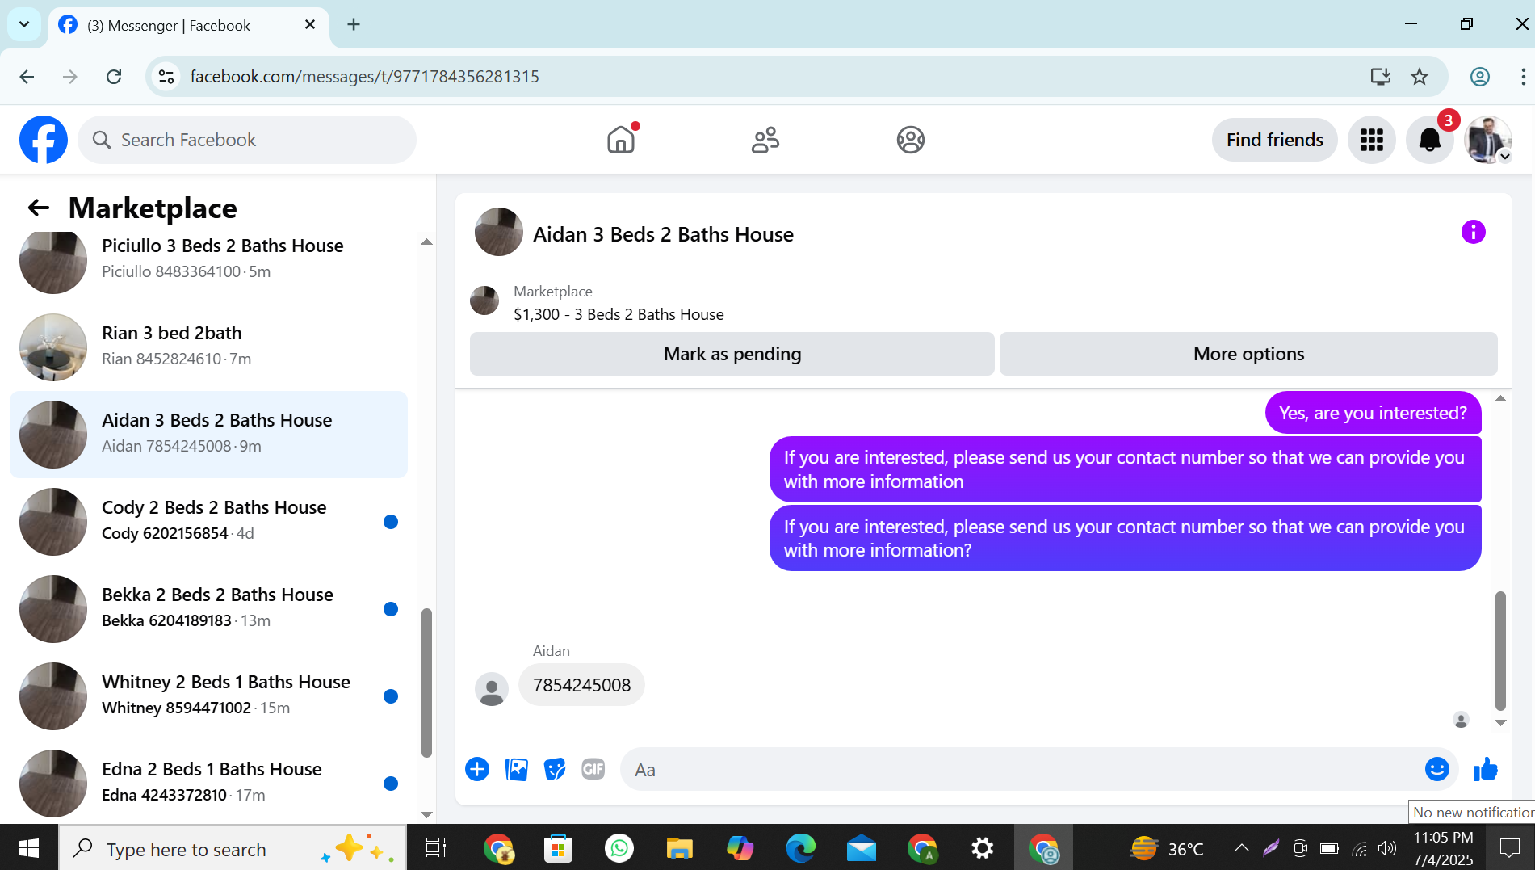
Task: Select Aidan 3 Beds 2 Baths House chat
Action: (x=208, y=434)
